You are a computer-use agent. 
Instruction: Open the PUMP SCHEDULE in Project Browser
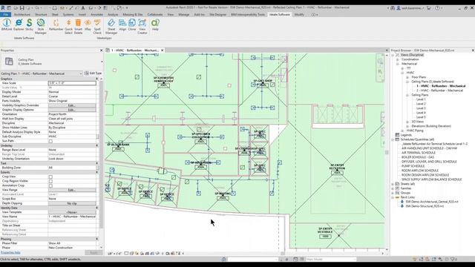point(413,166)
